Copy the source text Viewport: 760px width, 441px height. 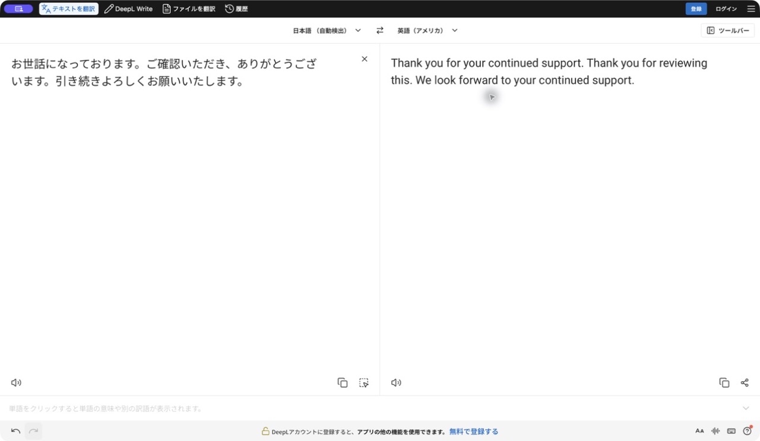pyautogui.click(x=343, y=383)
